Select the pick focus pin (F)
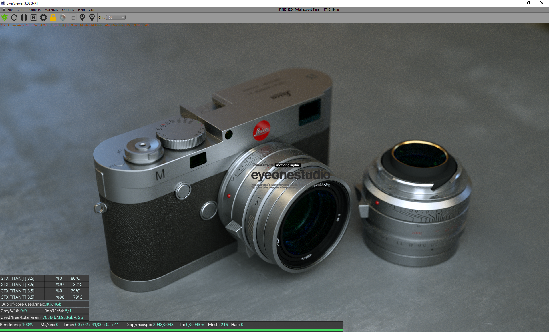 [x=82, y=17]
